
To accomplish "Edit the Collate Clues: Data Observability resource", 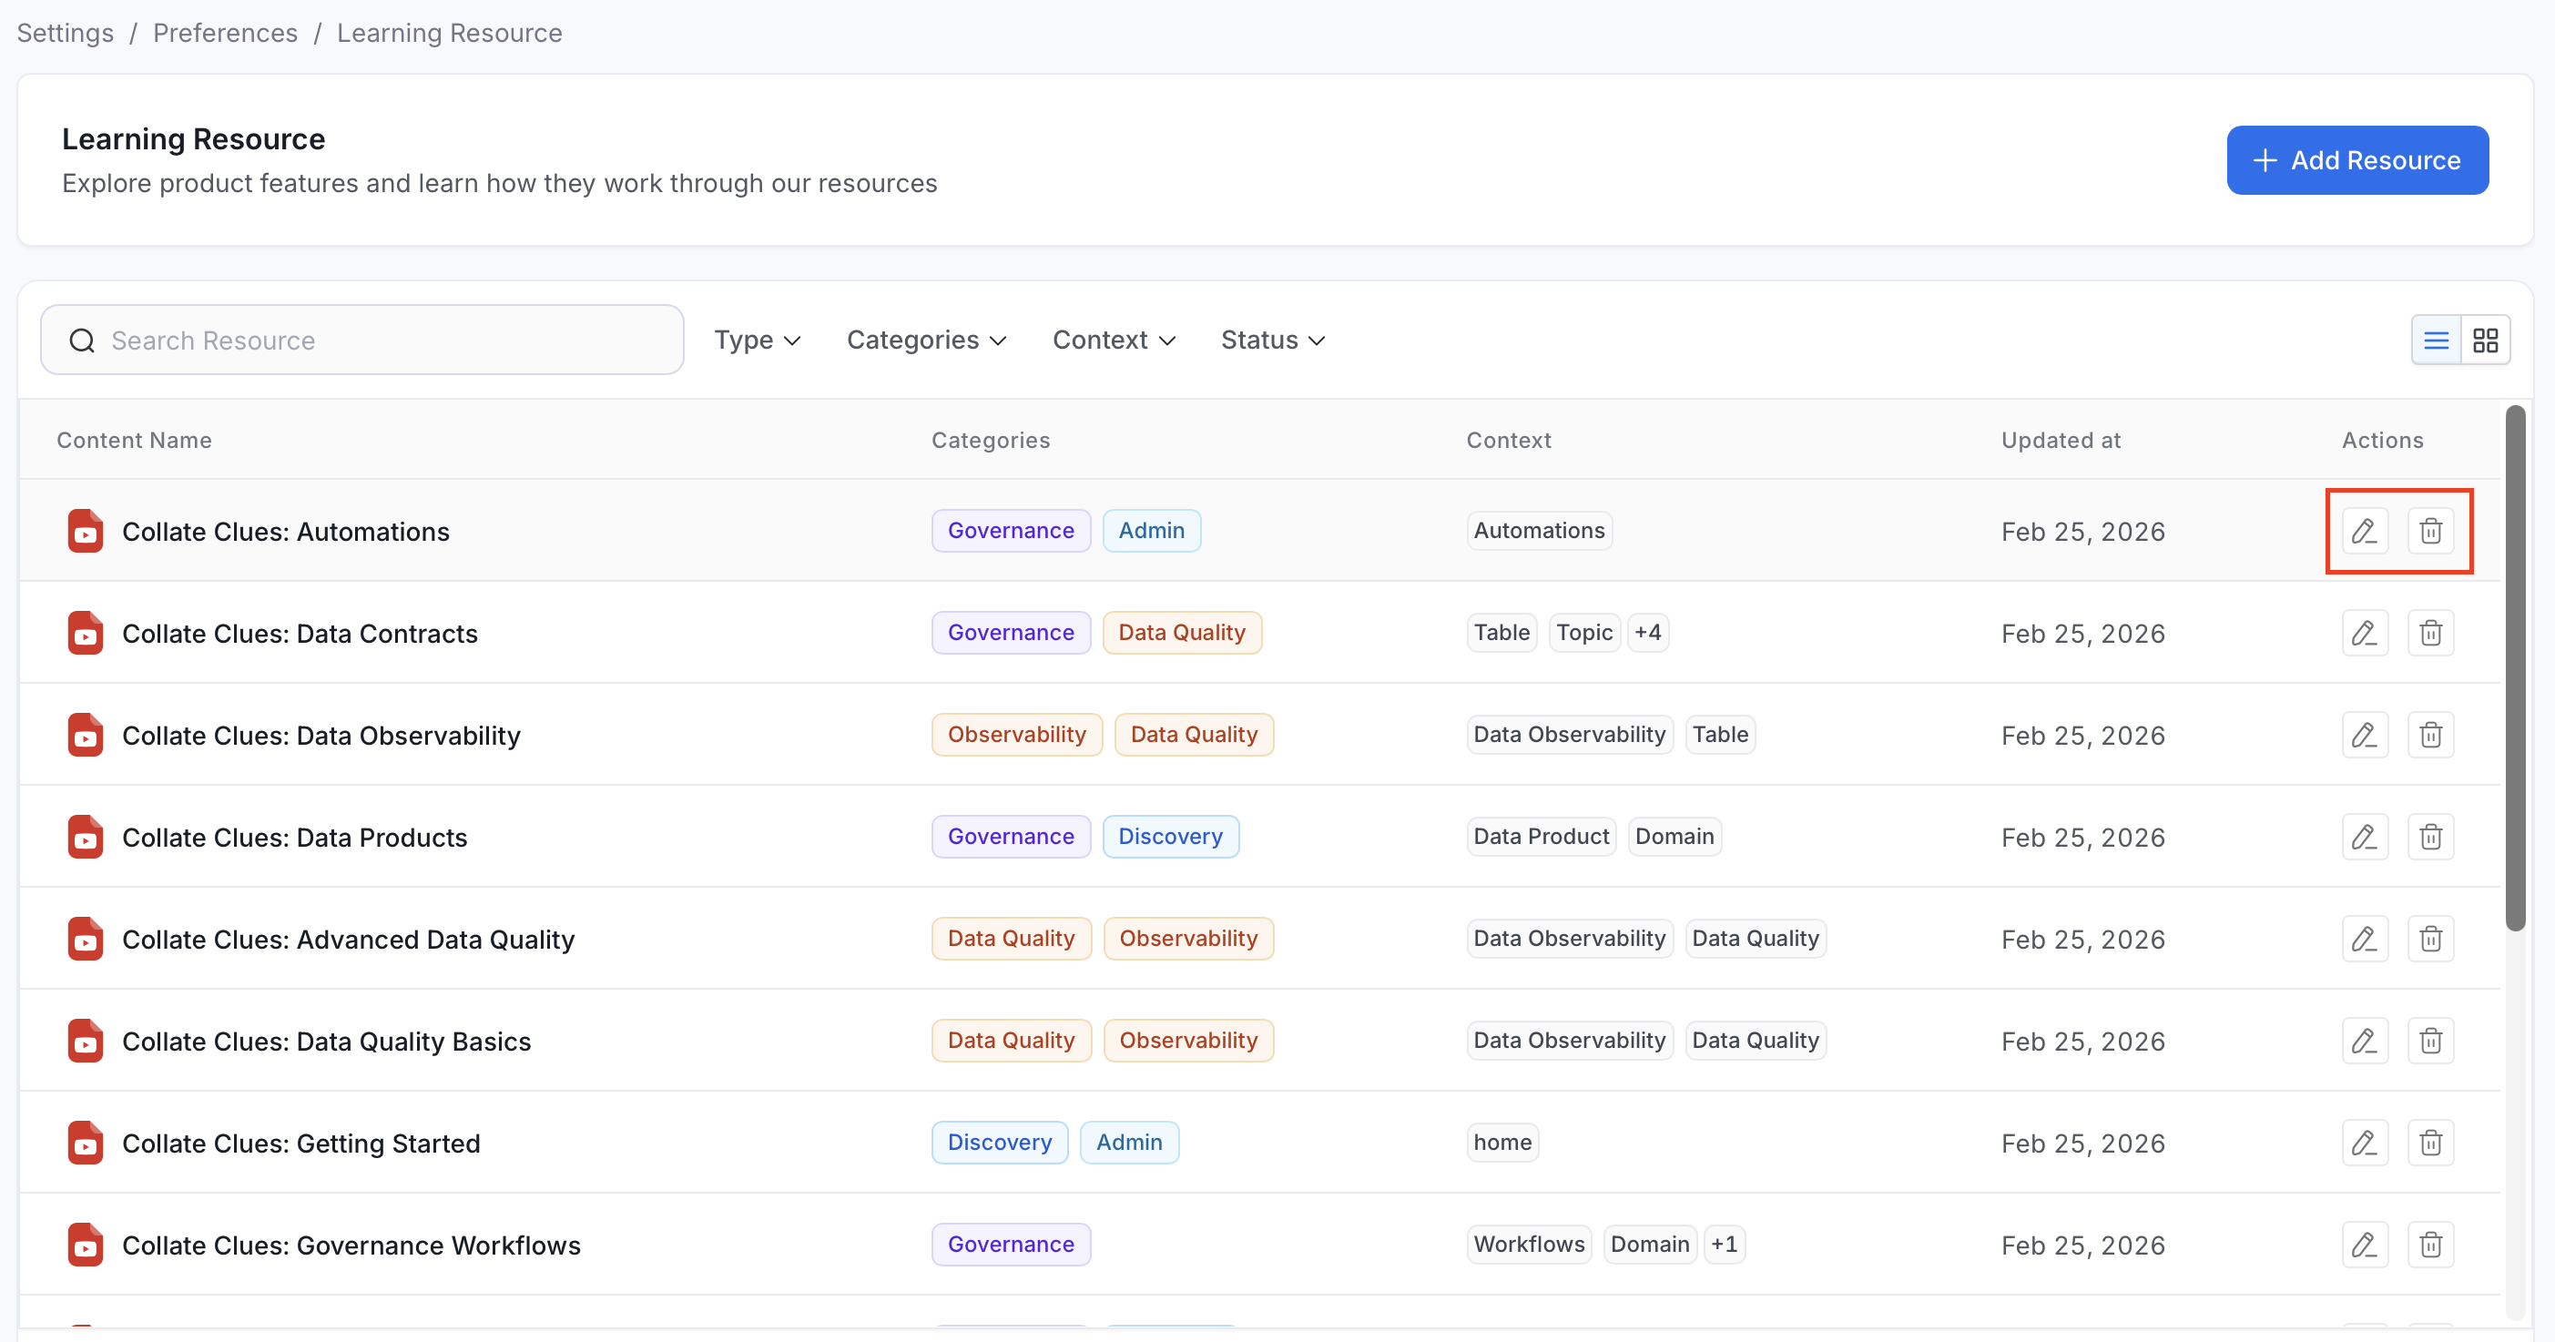I will pos(2365,735).
